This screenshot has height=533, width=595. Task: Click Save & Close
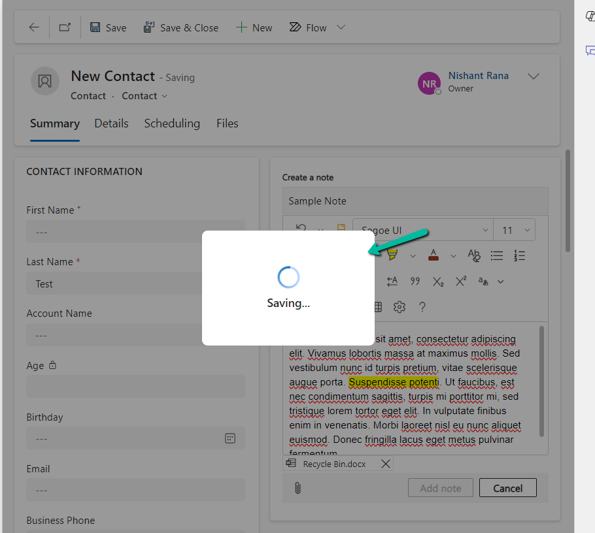181,27
